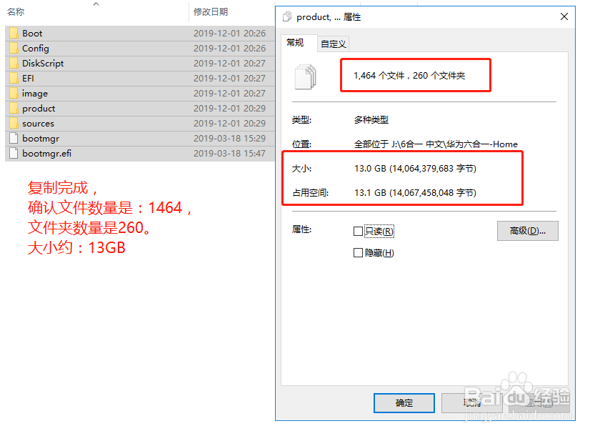Open 高级(D)... advanced attributes
This screenshot has width=605, height=436.
point(527,231)
